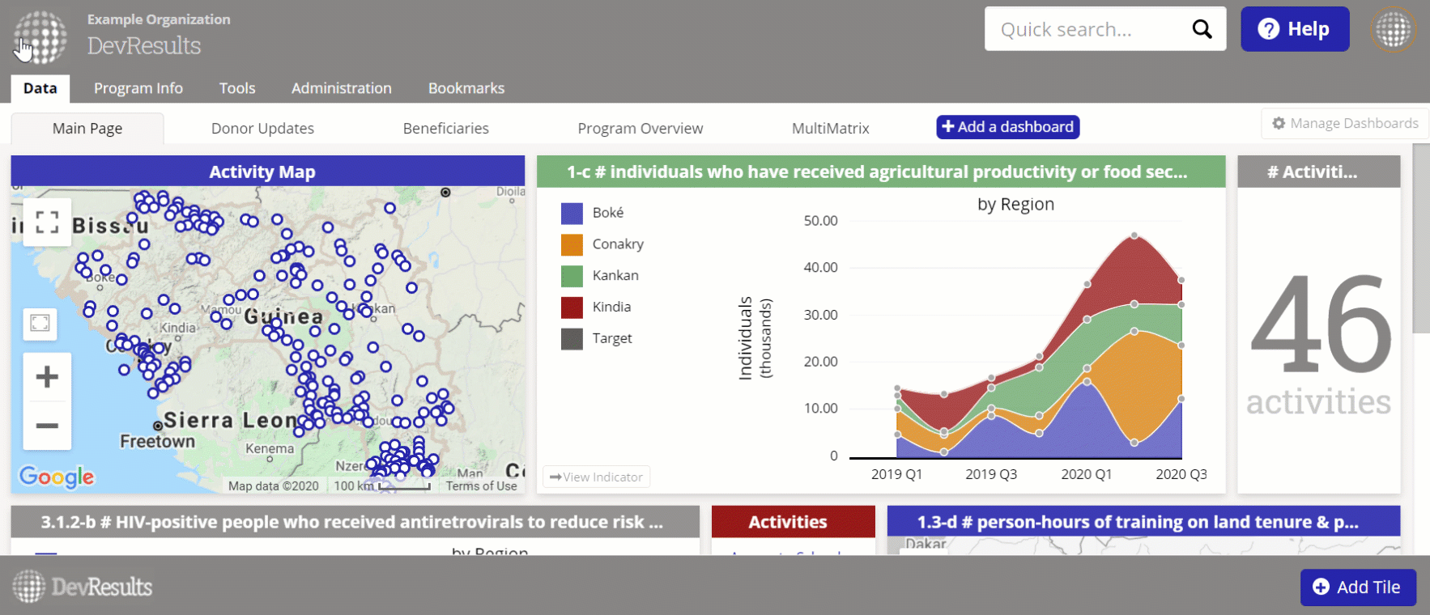Click the Help button
The height and width of the screenshot is (615, 1430).
(x=1295, y=29)
